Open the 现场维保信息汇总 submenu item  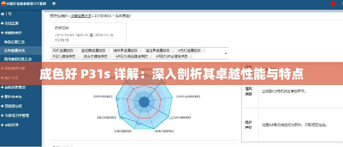click(18, 59)
